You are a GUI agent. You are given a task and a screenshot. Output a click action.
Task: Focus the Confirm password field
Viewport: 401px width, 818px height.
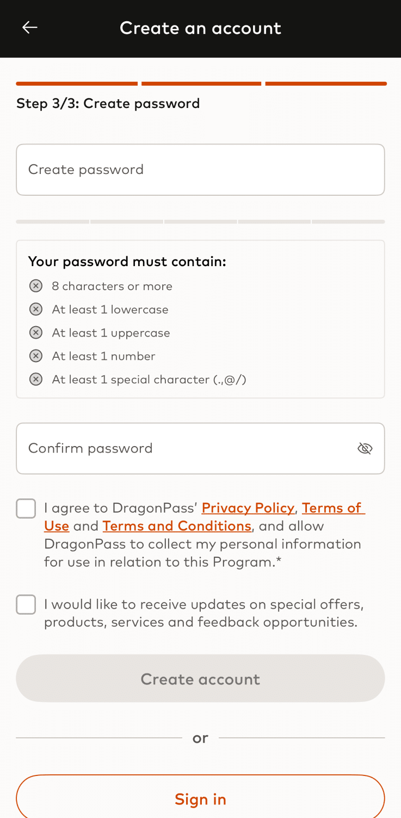click(x=185, y=448)
